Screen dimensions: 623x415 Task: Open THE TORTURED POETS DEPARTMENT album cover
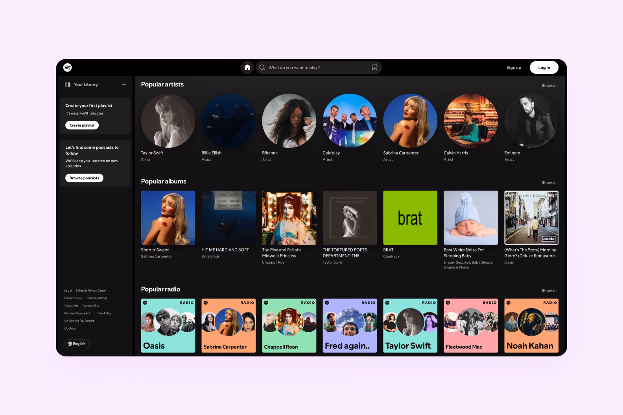(350, 218)
